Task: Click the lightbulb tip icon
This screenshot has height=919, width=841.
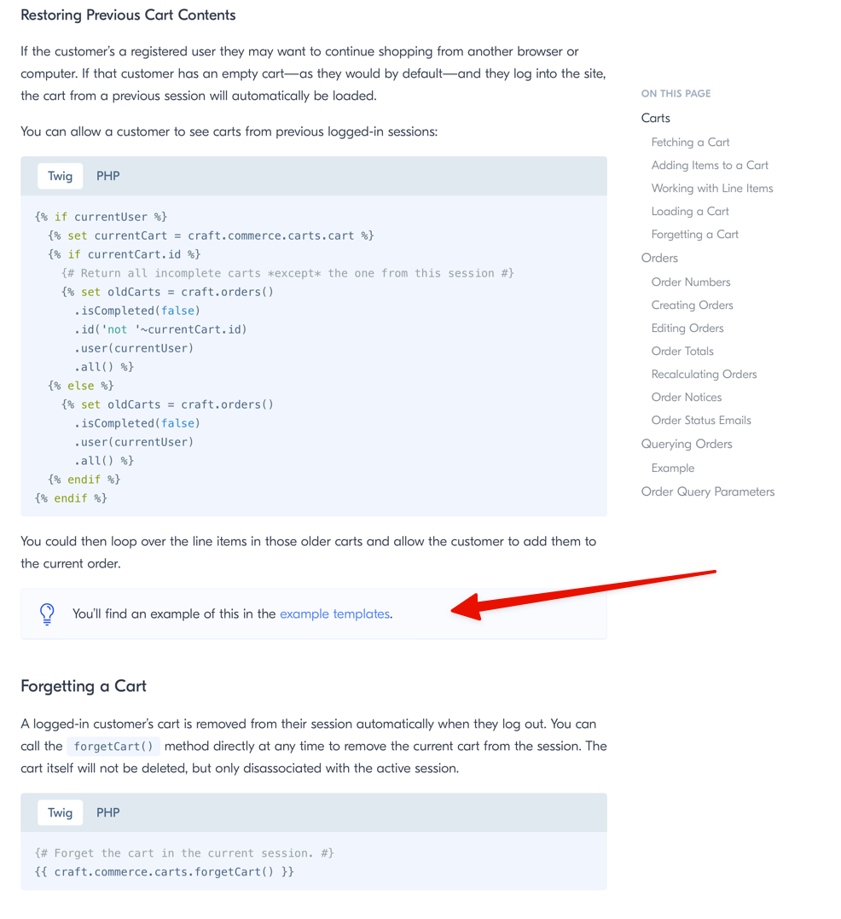Action: click(47, 614)
